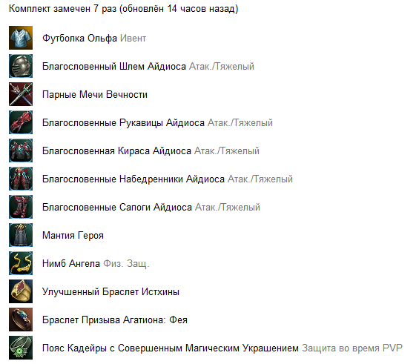Select the Шлем Айдиоса helmet icon

click(21, 66)
